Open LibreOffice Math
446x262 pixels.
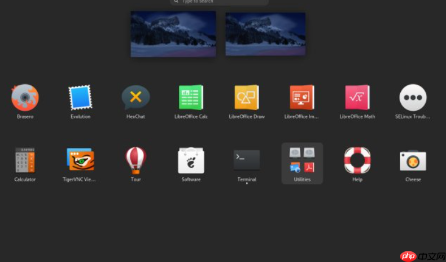[x=357, y=98]
